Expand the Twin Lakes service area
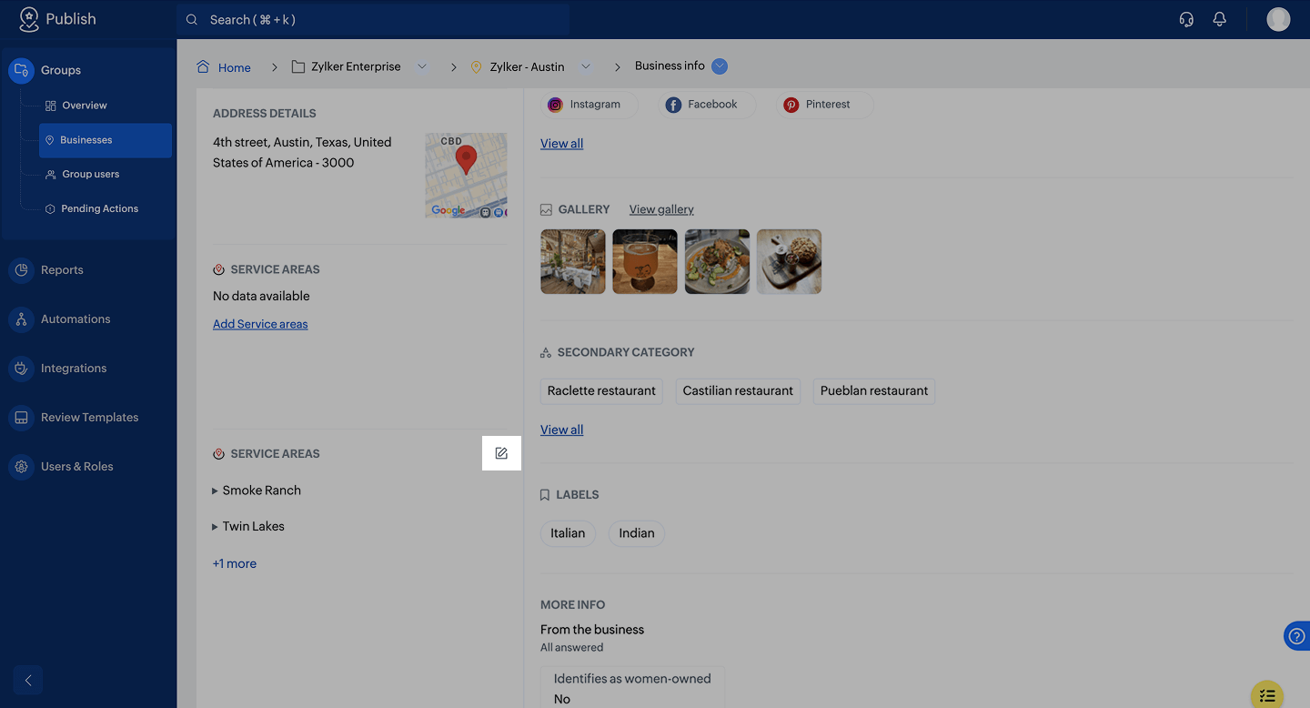Screen dimensions: 1310x708 [216, 527]
